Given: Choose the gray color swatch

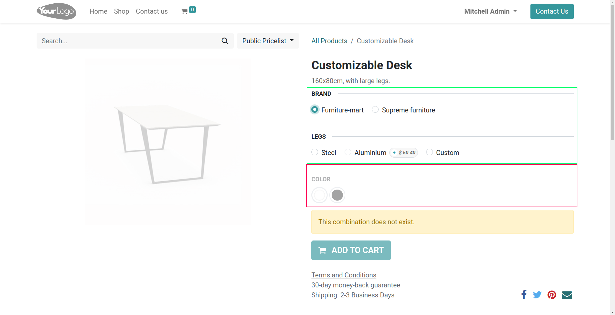Looking at the screenshot, I should pyautogui.click(x=337, y=195).
